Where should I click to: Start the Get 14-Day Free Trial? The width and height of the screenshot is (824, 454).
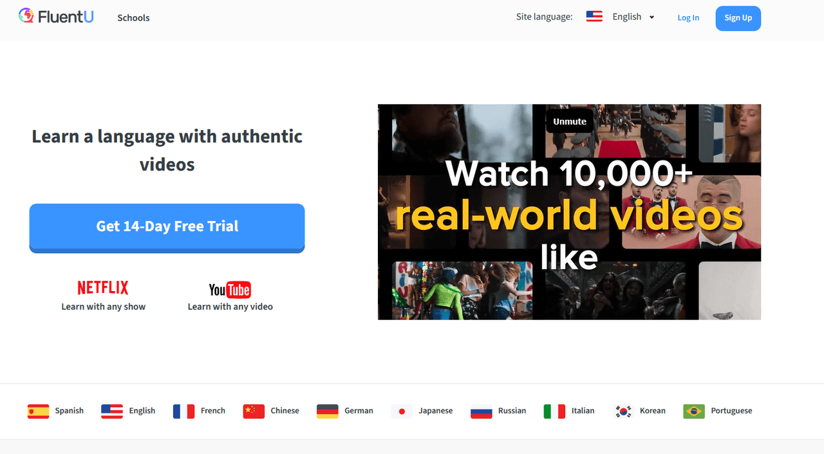167,227
